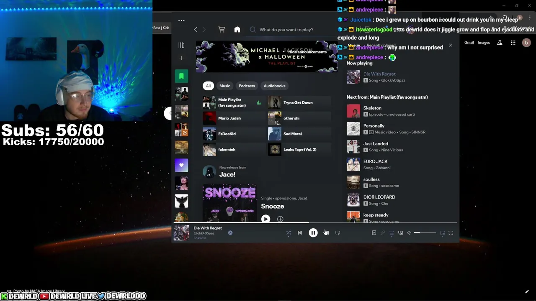Select the Audiobooks filter chip
The width and height of the screenshot is (536, 301).
tap(275, 86)
